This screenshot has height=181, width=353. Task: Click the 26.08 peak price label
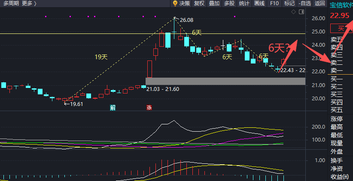pos(187,20)
